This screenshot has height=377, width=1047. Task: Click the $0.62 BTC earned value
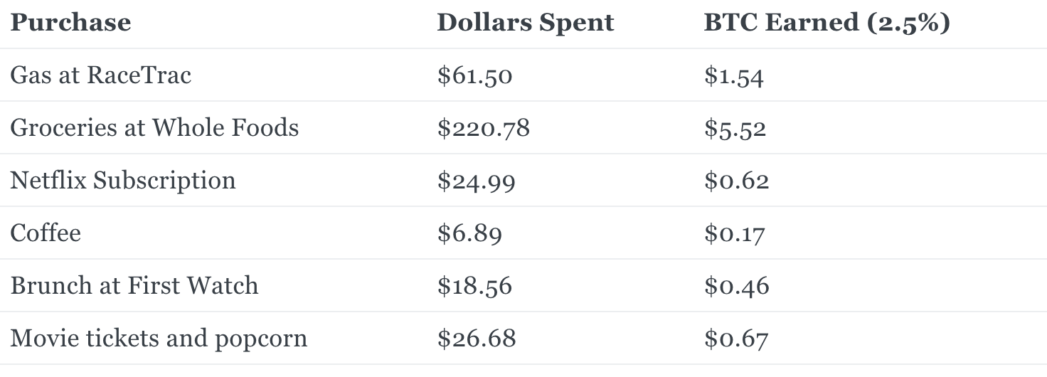point(736,181)
